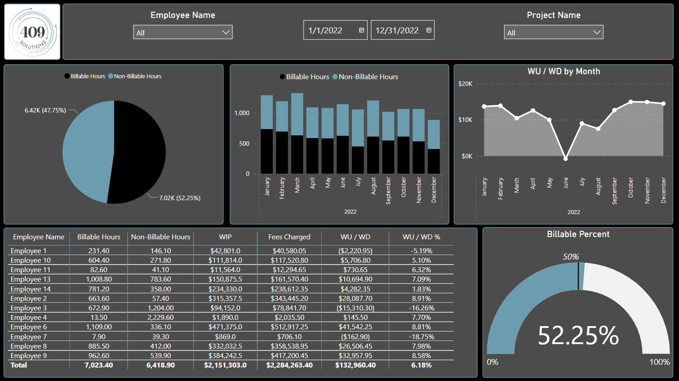Select the March bar in hours chart
This screenshot has height=381, width=679.
(x=297, y=134)
